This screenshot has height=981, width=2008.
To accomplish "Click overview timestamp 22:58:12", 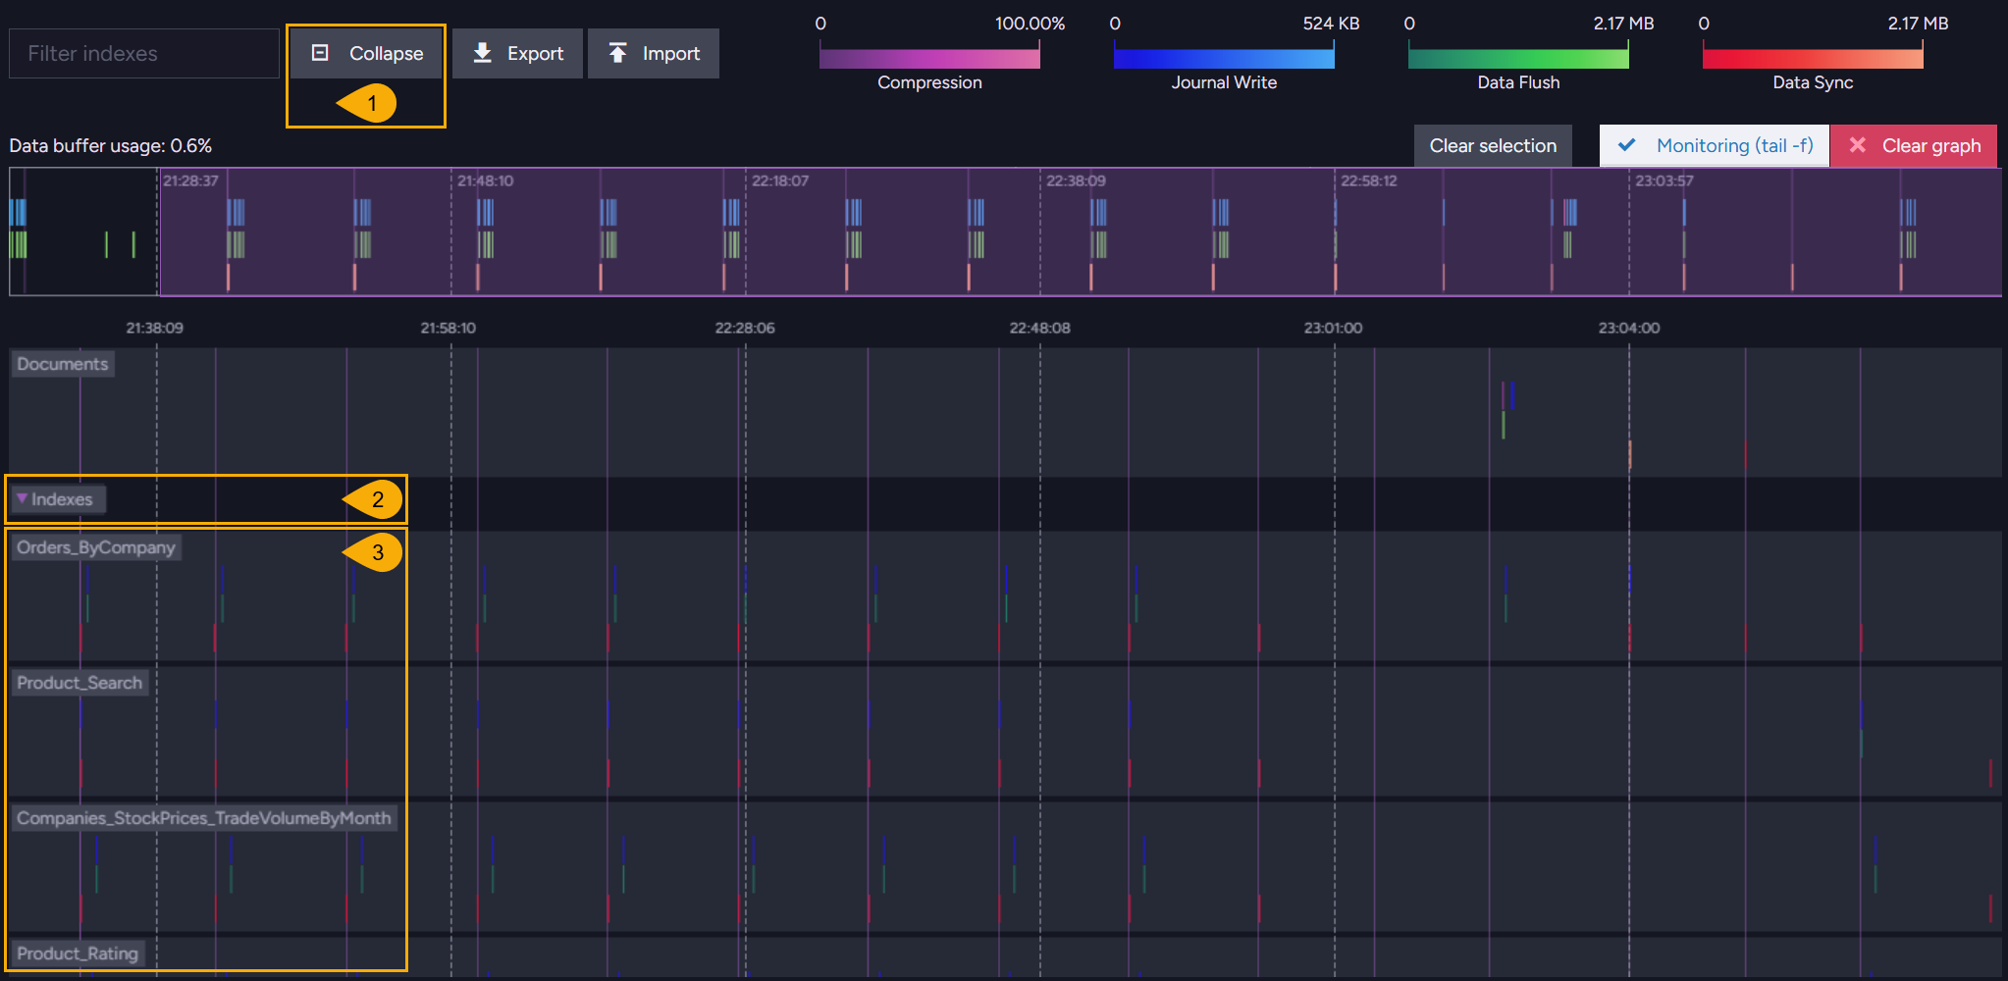I will pos(1369,181).
